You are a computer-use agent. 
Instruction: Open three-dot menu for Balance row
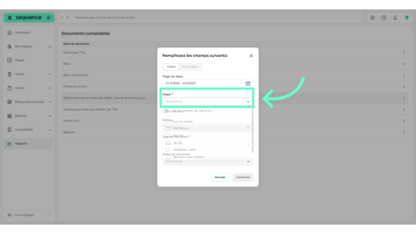[x=404, y=132]
